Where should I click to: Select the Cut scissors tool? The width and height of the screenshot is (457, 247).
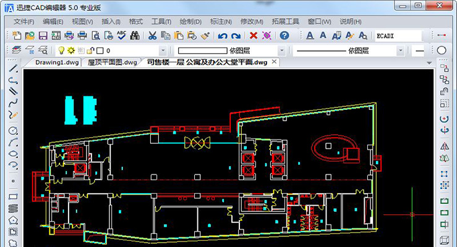(x=152, y=35)
